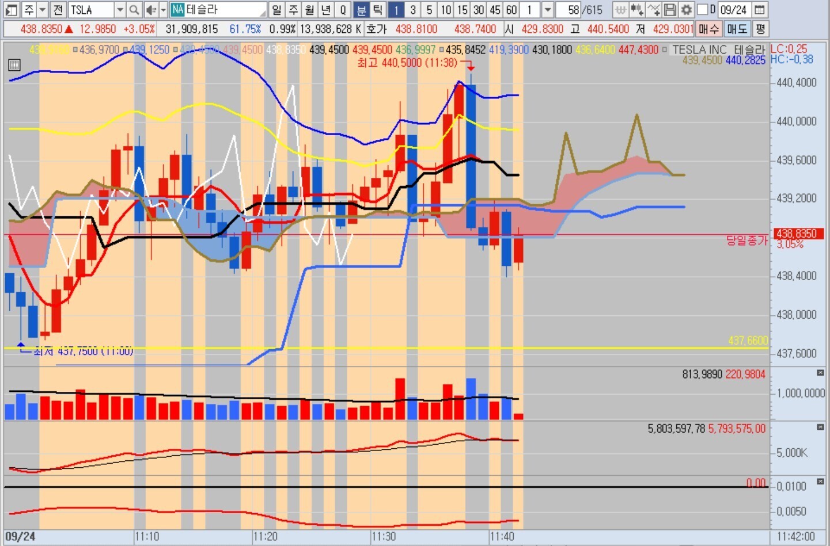Open the calendar date picker icon

[760, 10]
